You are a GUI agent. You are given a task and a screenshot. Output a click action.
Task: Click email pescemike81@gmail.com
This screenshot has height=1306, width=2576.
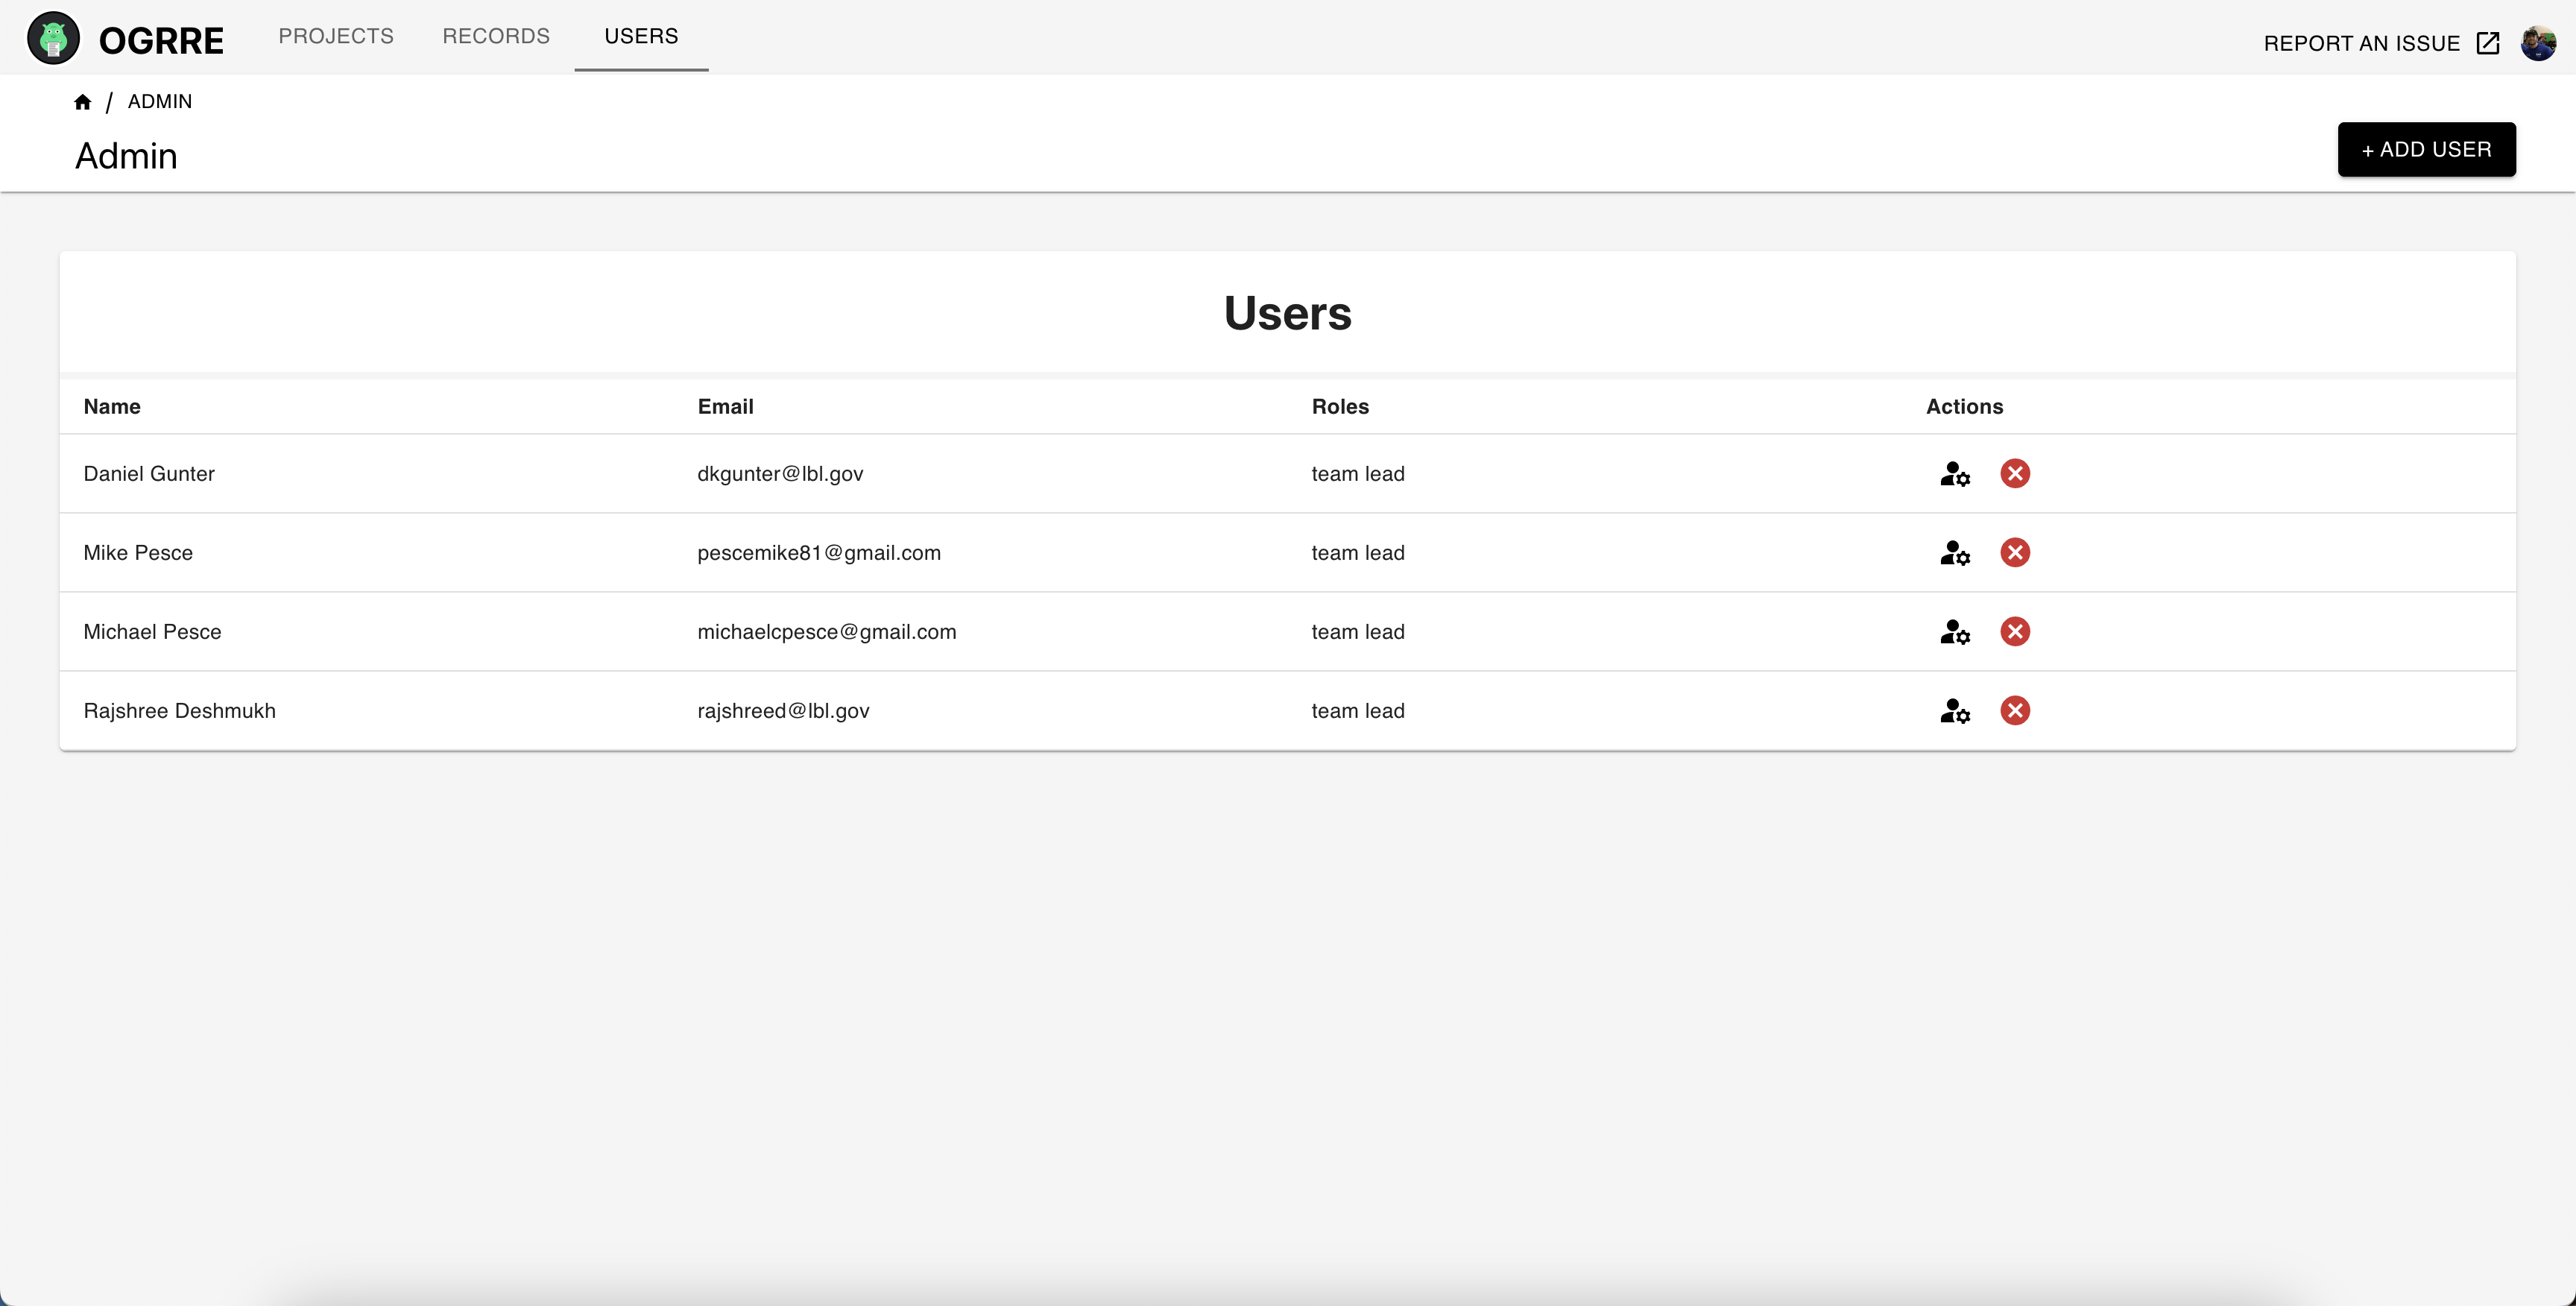pos(819,553)
